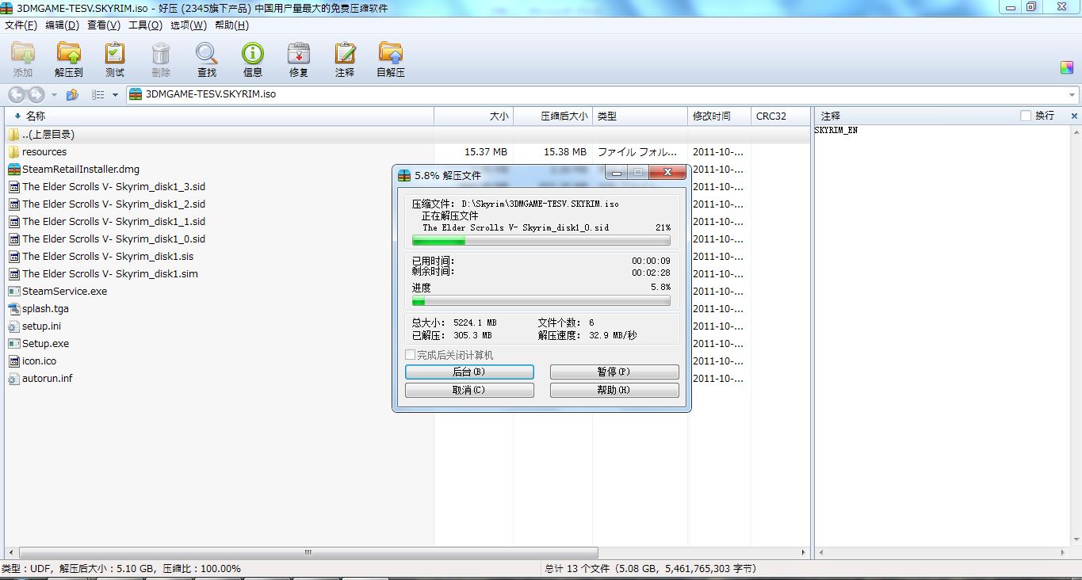Open the colorful skin icon in the toolbar
1082x580 pixels.
[x=1067, y=67]
